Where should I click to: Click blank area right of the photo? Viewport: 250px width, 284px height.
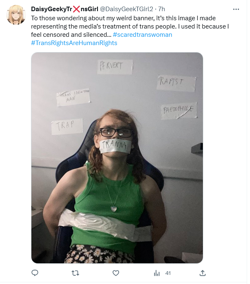224,158
